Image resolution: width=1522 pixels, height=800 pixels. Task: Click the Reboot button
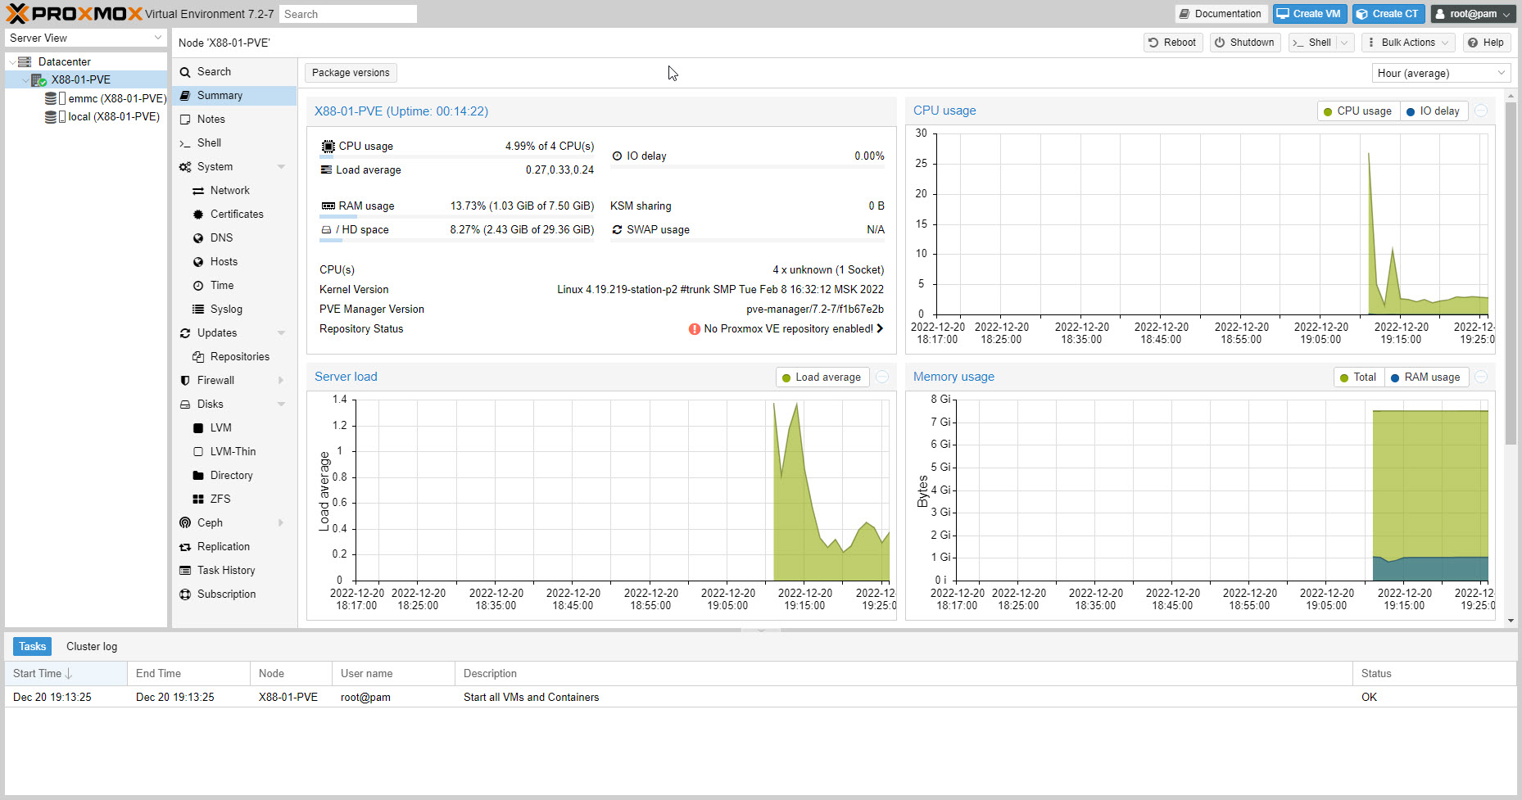(1172, 43)
